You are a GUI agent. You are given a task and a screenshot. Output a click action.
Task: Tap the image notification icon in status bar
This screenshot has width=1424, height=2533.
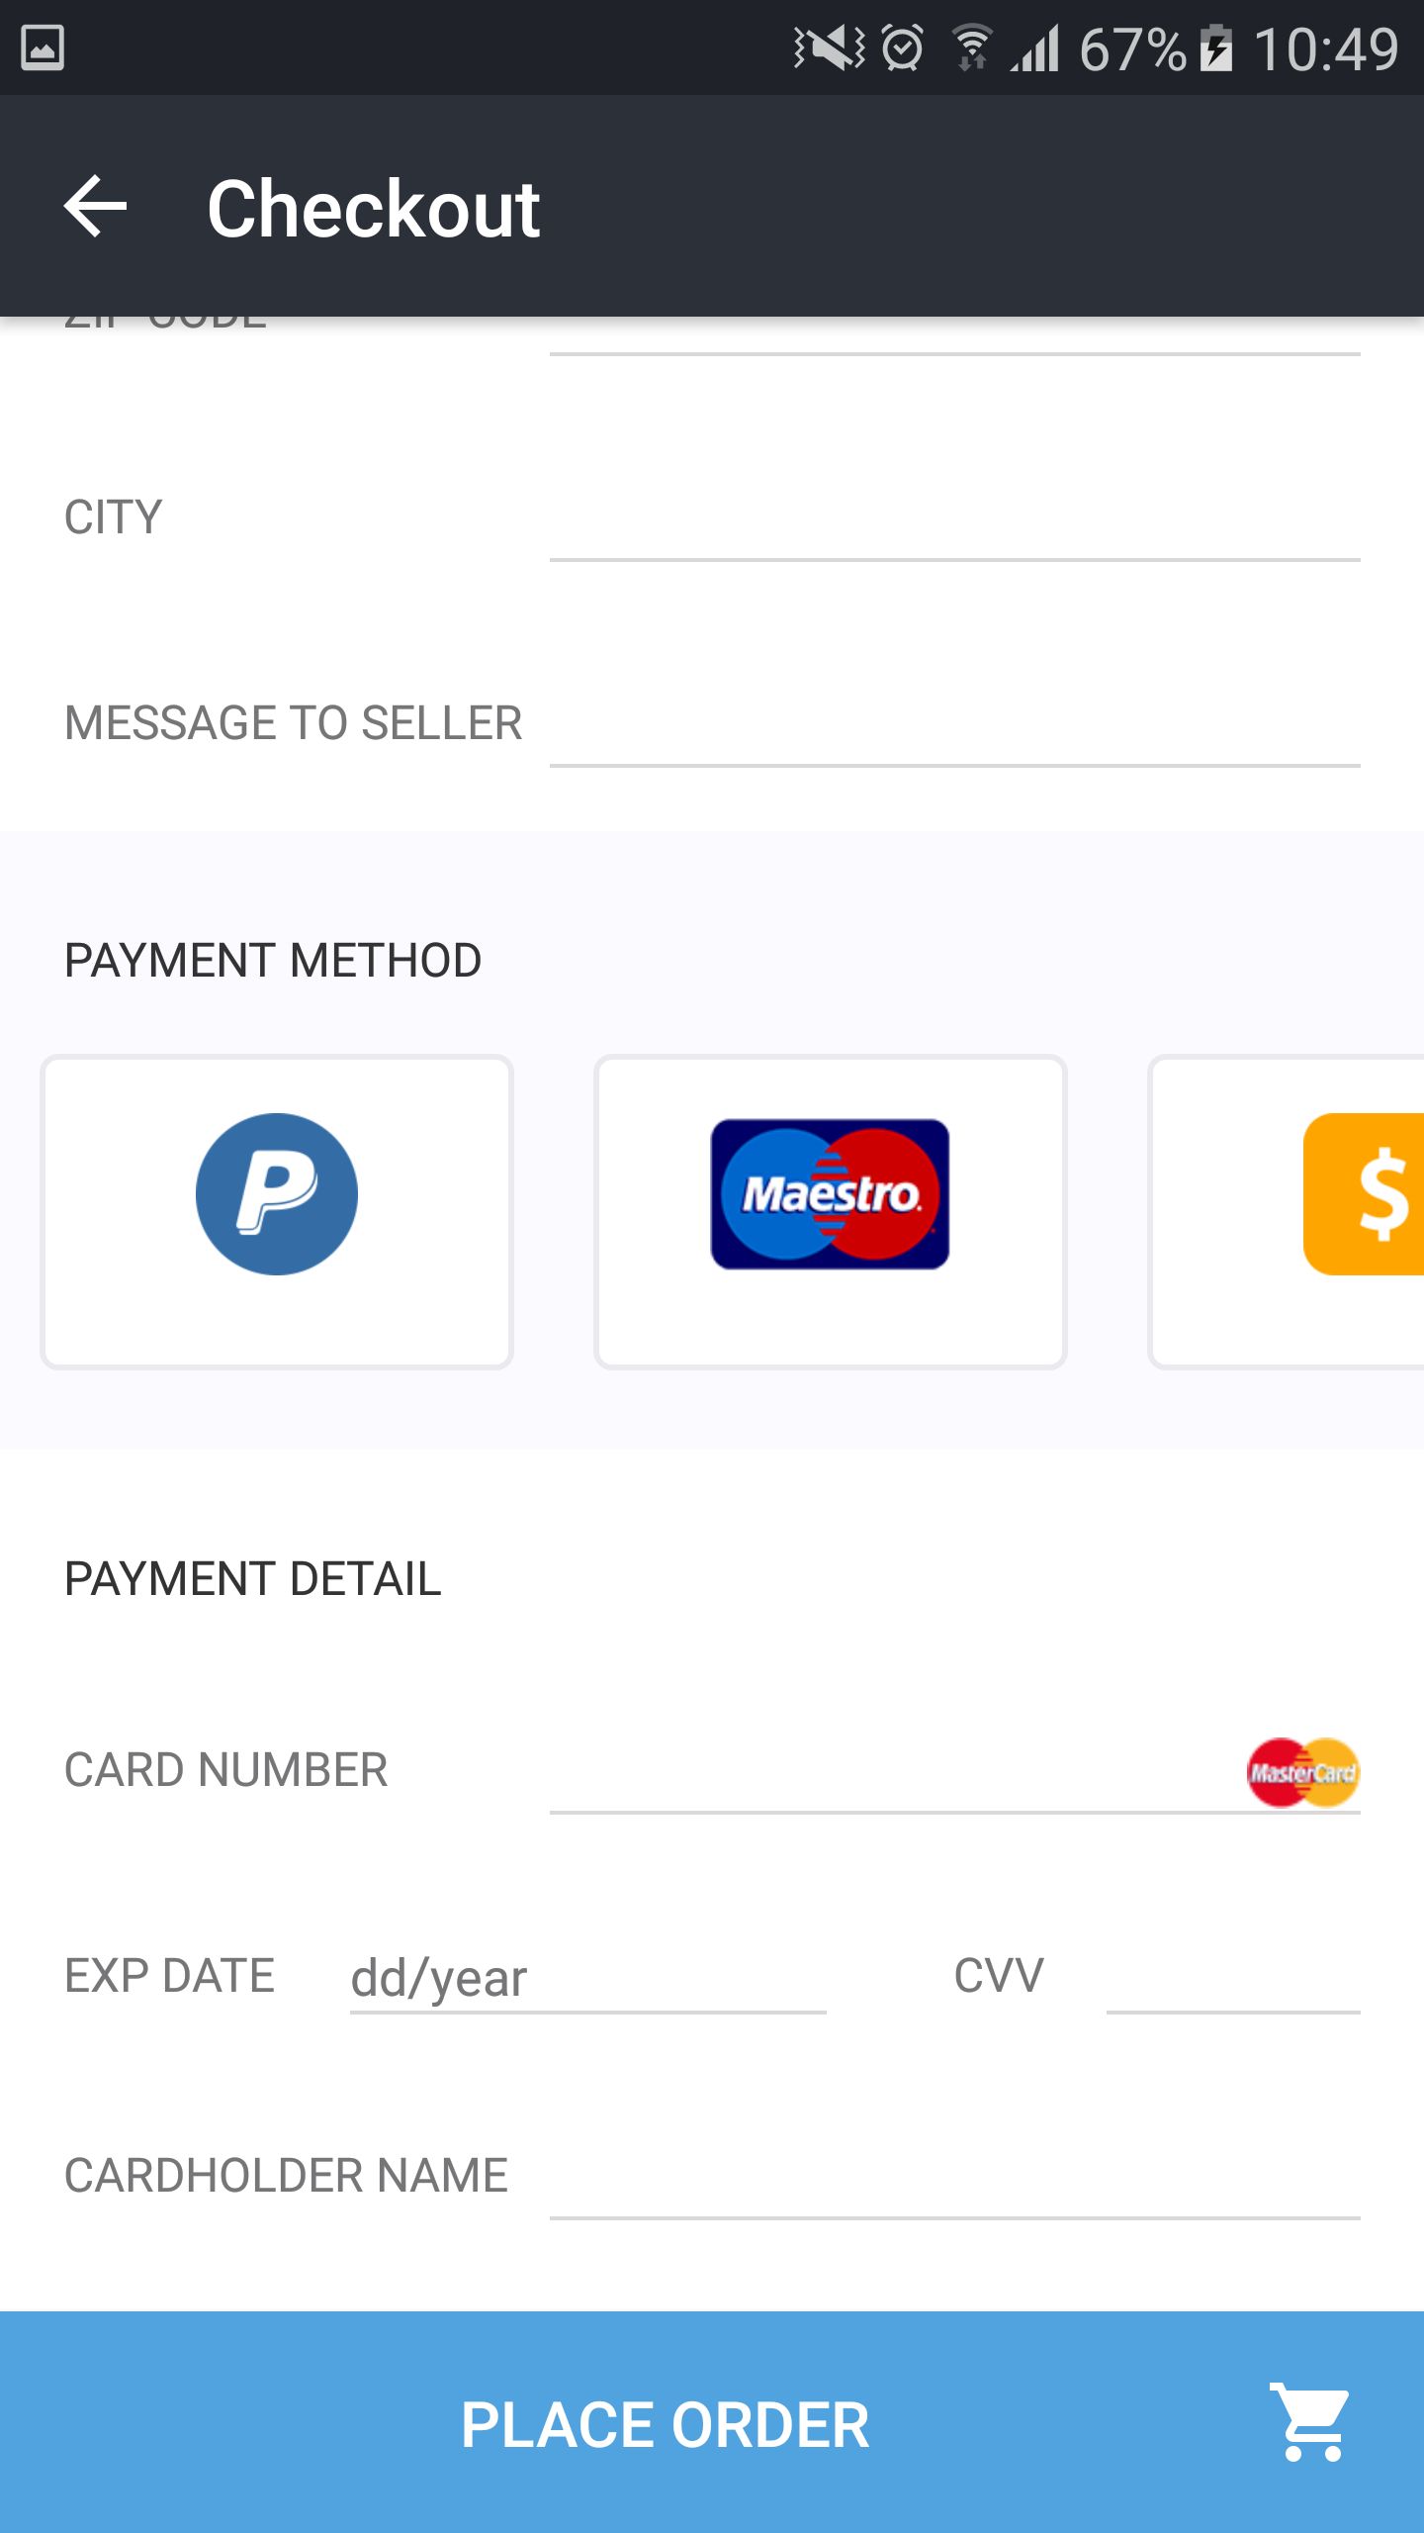(x=43, y=47)
